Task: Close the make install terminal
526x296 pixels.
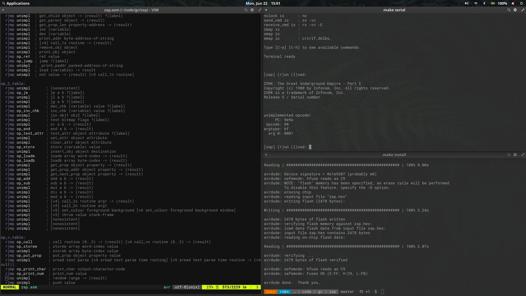Action: point(266,155)
